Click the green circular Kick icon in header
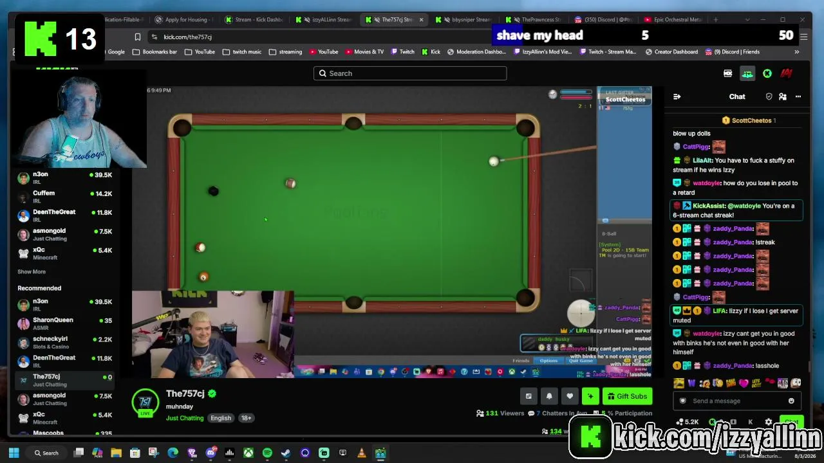 pyautogui.click(x=767, y=73)
